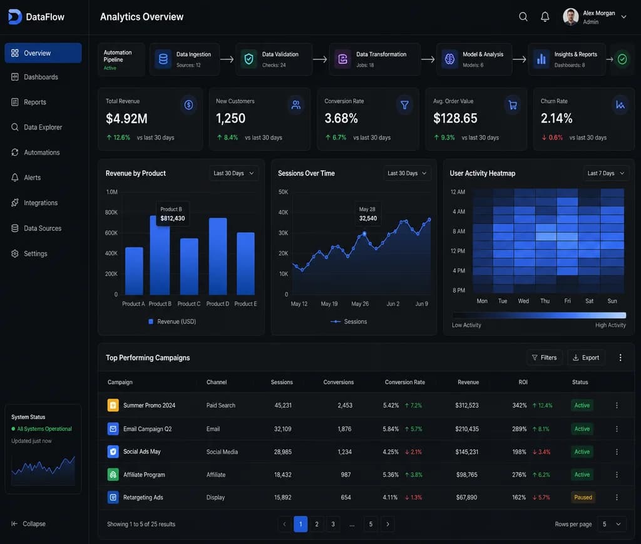Click the Data Transformation icon

pyautogui.click(x=343, y=59)
